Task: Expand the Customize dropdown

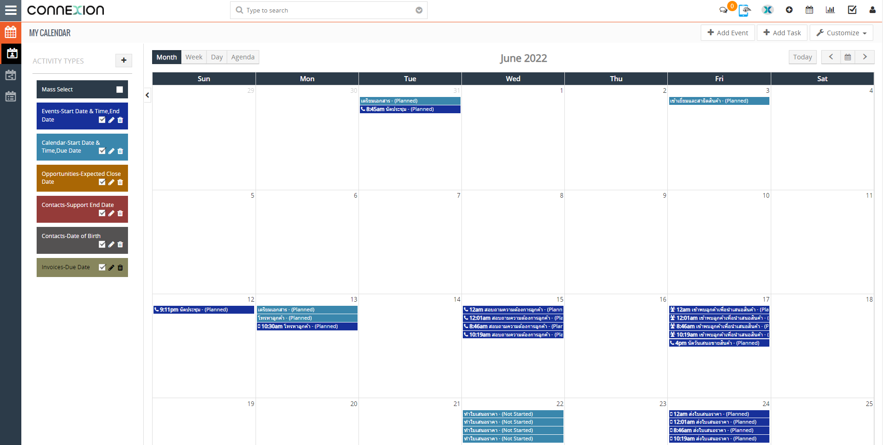Action: (x=841, y=33)
